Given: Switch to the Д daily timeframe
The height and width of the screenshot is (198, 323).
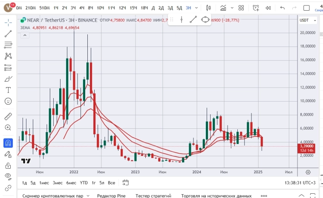Looking at the screenshot, I should (x=153, y=8).
